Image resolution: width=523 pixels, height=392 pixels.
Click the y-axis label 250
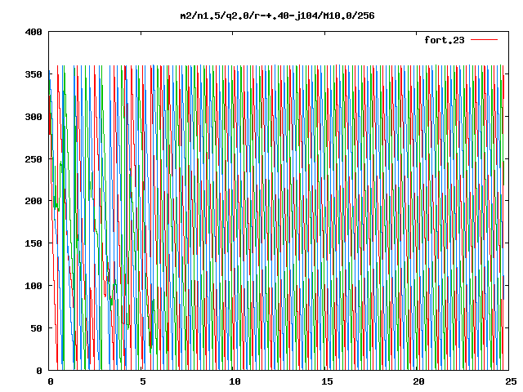[34, 159]
